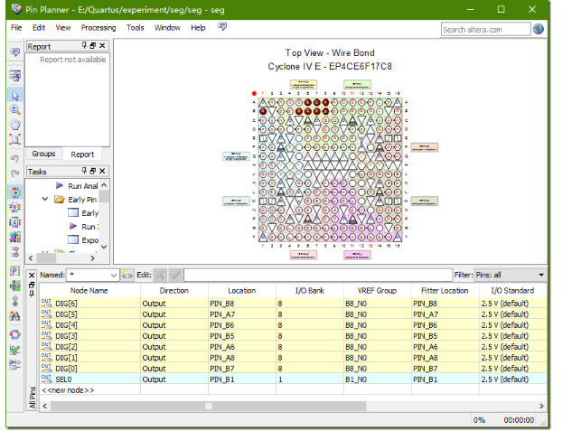The height and width of the screenshot is (431, 572).
Task: Click the feedback bubble next to Help menu
Action: [x=221, y=26]
